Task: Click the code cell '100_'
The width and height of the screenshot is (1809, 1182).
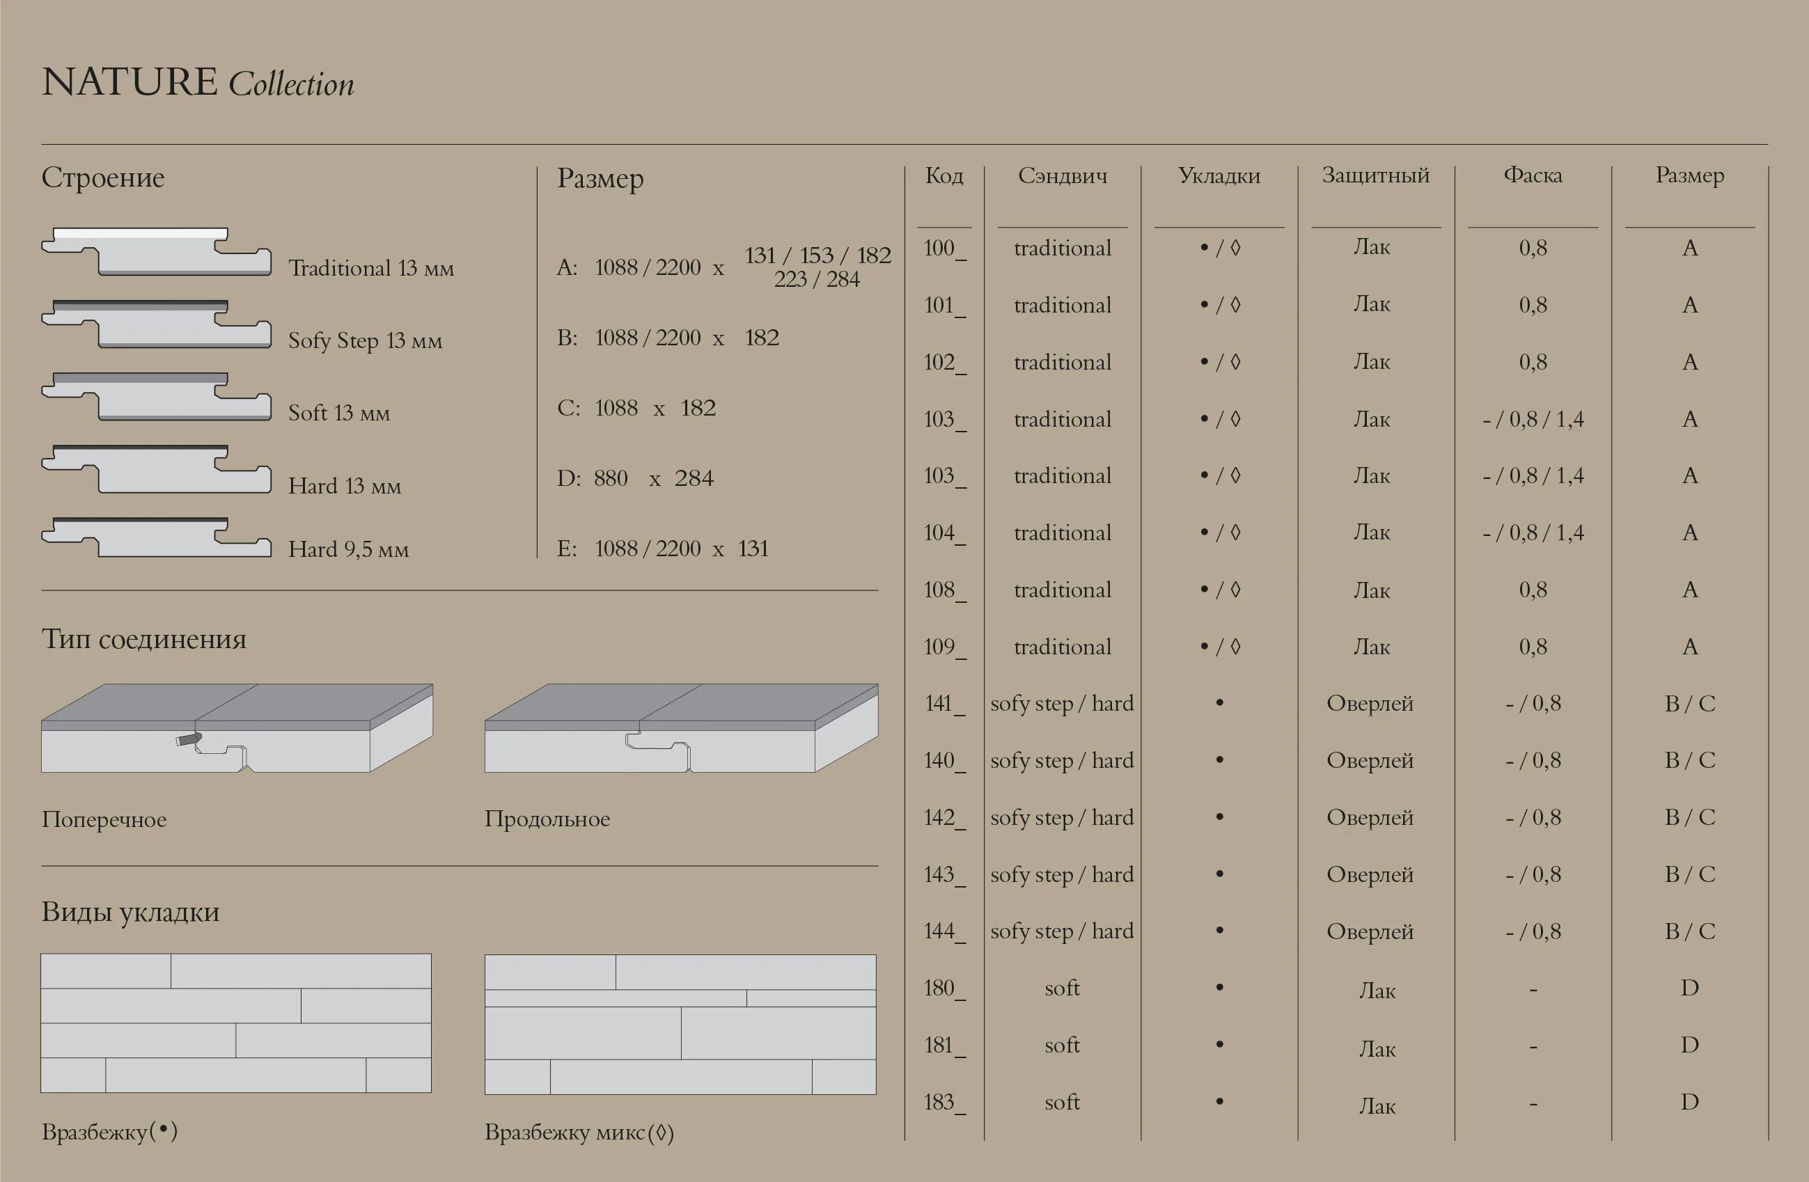Action: [x=945, y=249]
